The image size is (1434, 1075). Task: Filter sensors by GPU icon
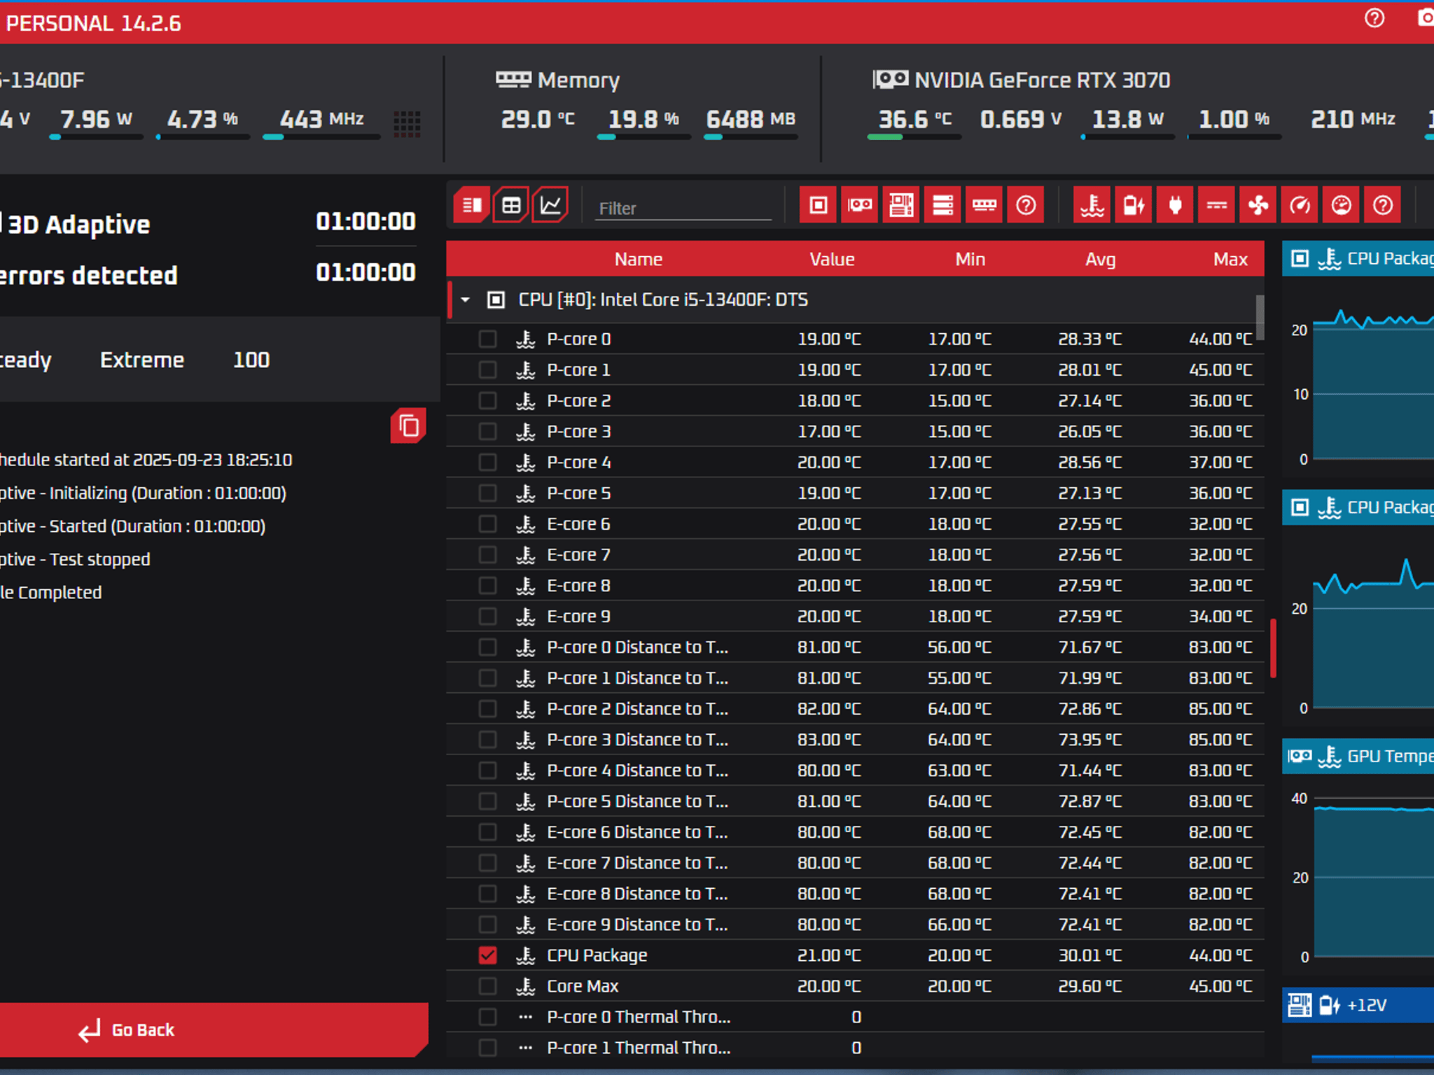859,205
